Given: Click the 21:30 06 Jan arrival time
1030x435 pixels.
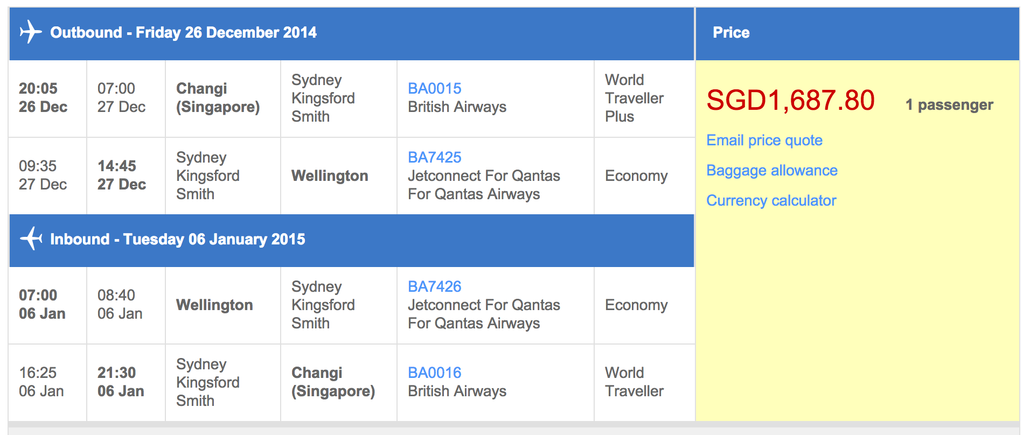Looking at the screenshot, I should point(121,382).
